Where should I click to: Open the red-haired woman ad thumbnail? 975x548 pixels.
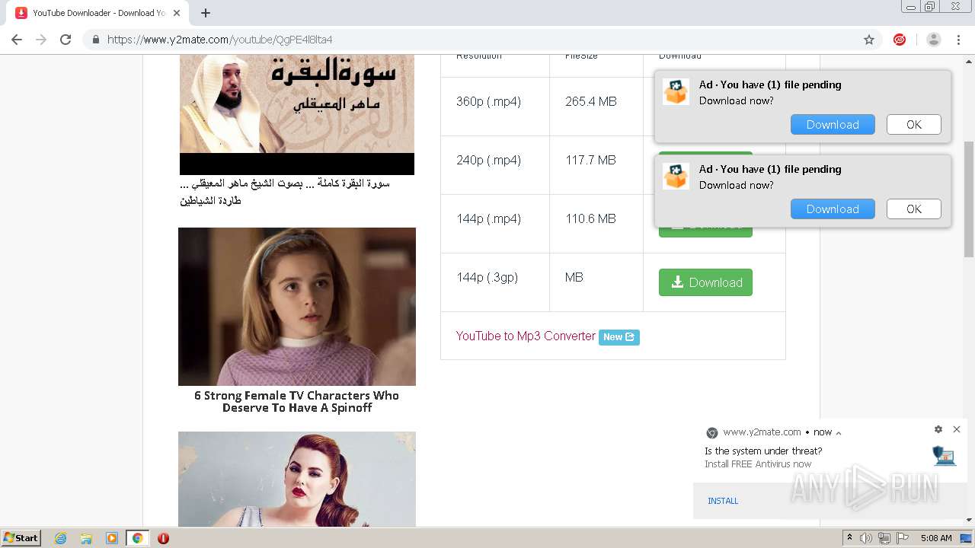[297, 479]
